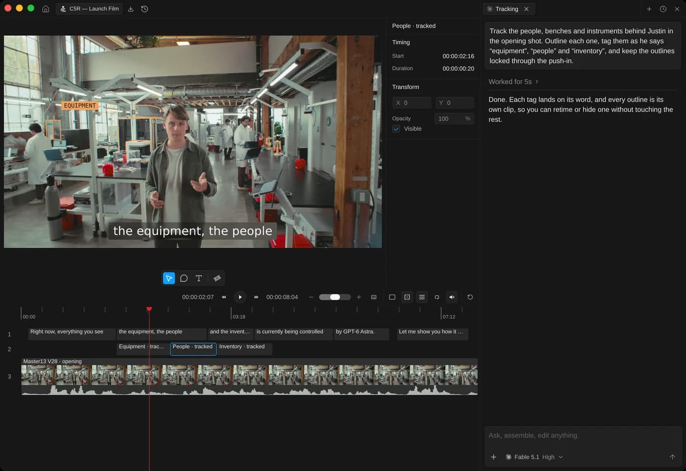Select the "Master13 V28 · opening" video clip
Image resolution: width=686 pixels, height=471 pixels.
click(249, 376)
